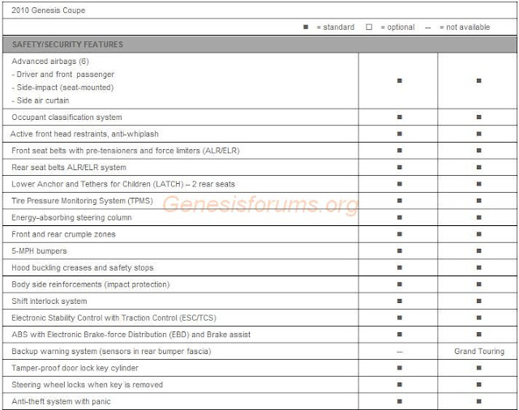The image size is (519, 410).
Task: Click the empty square legend icon for optional
Action: point(369,27)
